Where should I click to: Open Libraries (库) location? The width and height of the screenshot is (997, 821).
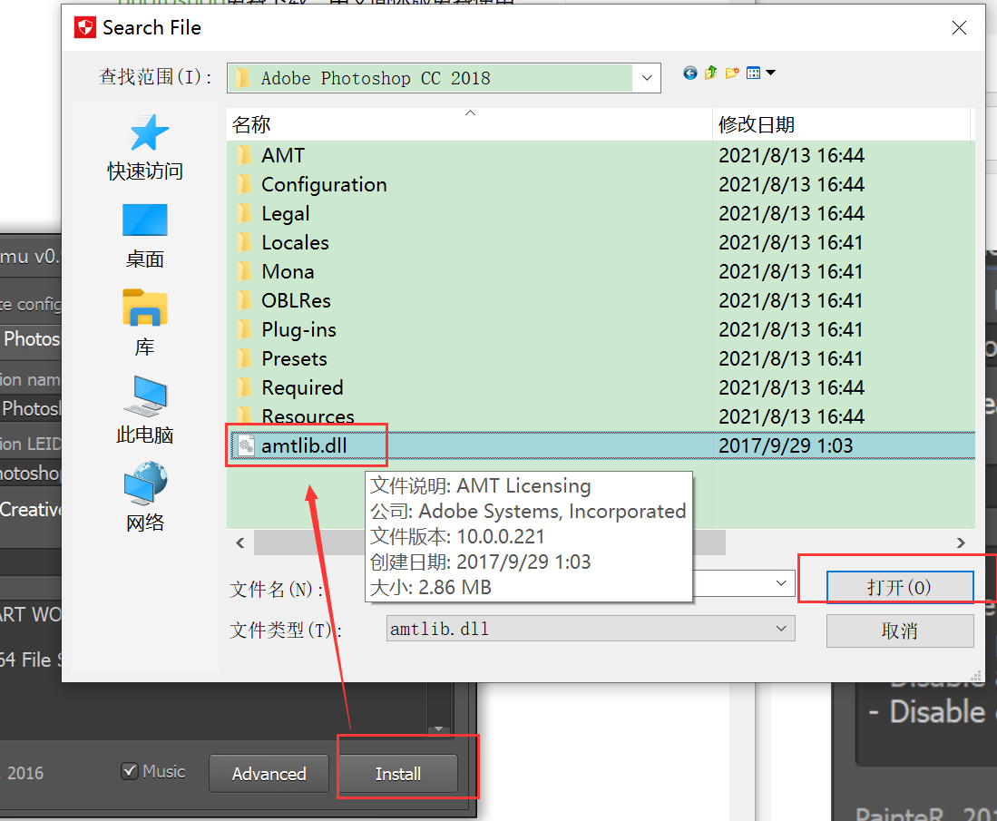tap(145, 323)
